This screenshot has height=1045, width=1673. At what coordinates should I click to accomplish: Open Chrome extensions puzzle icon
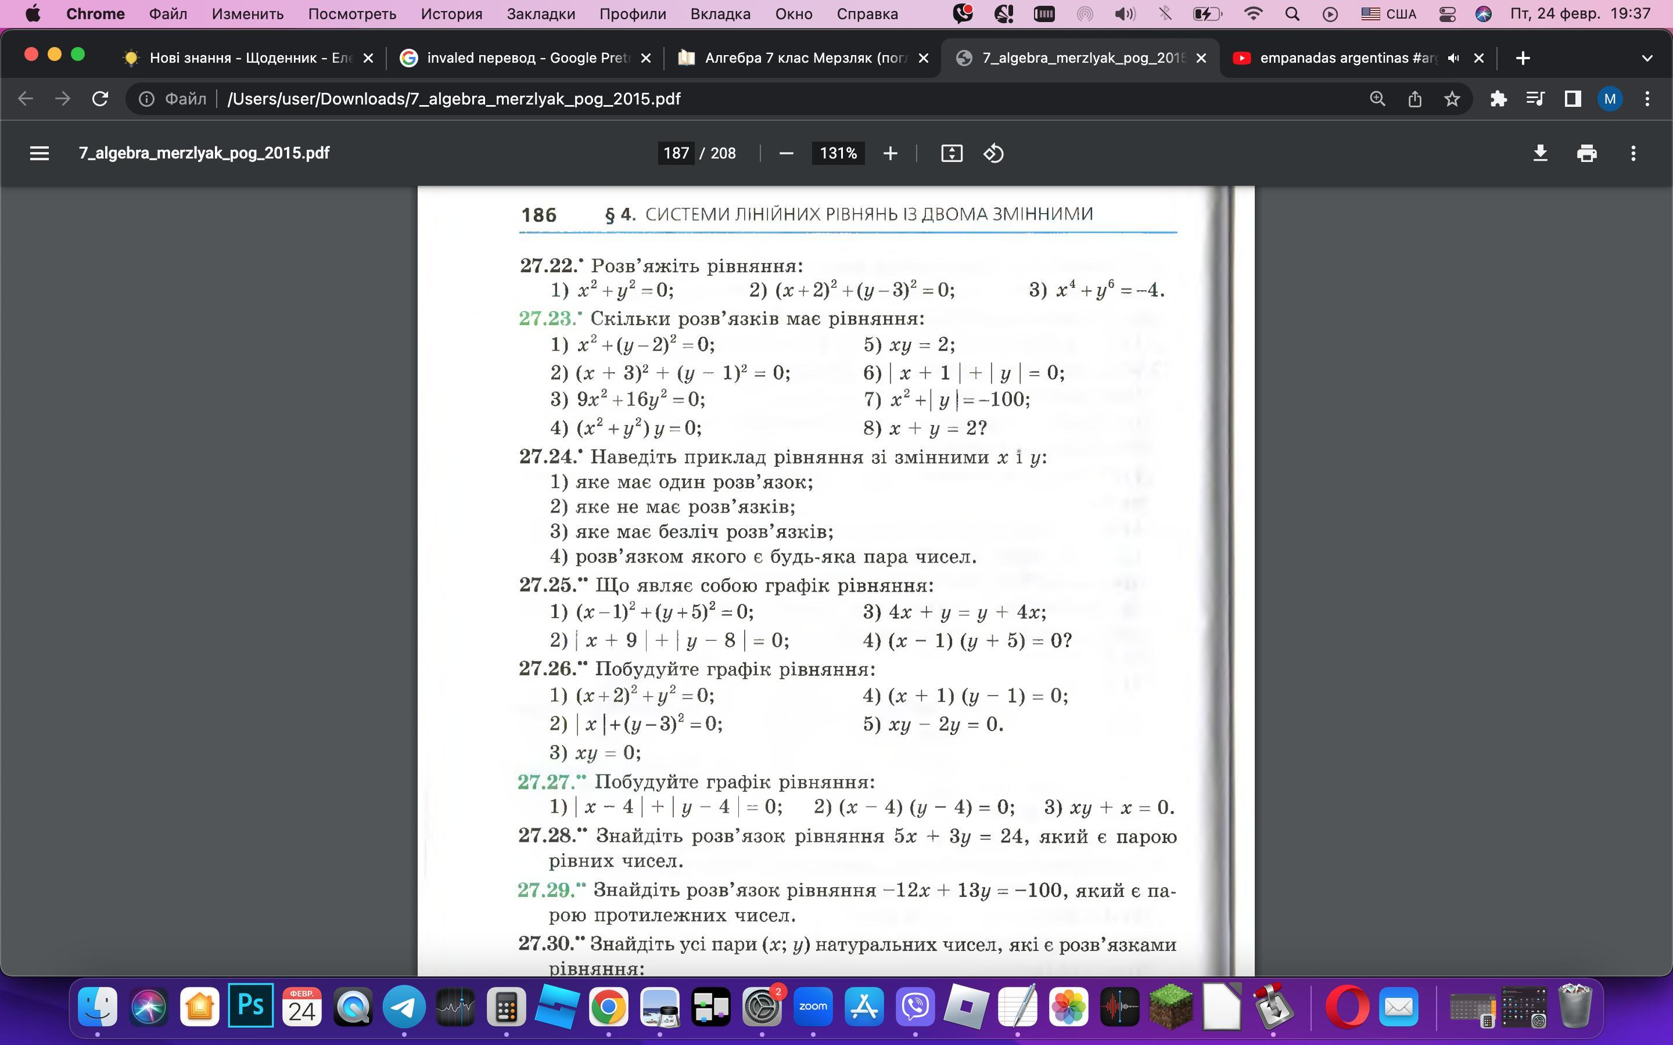(x=1498, y=99)
